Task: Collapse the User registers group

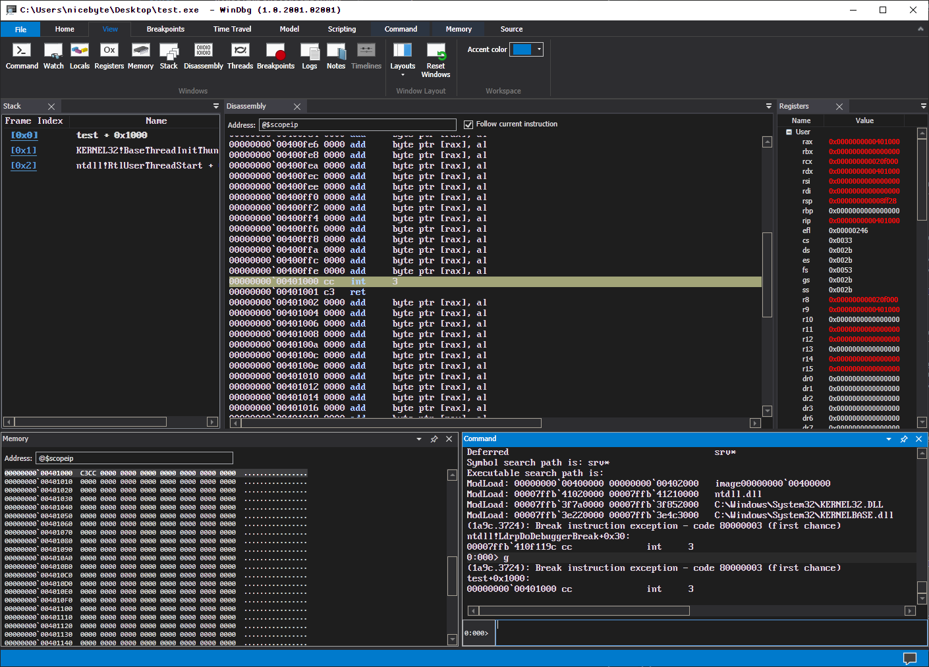Action: pyautogui.click(x=789, y=131)
